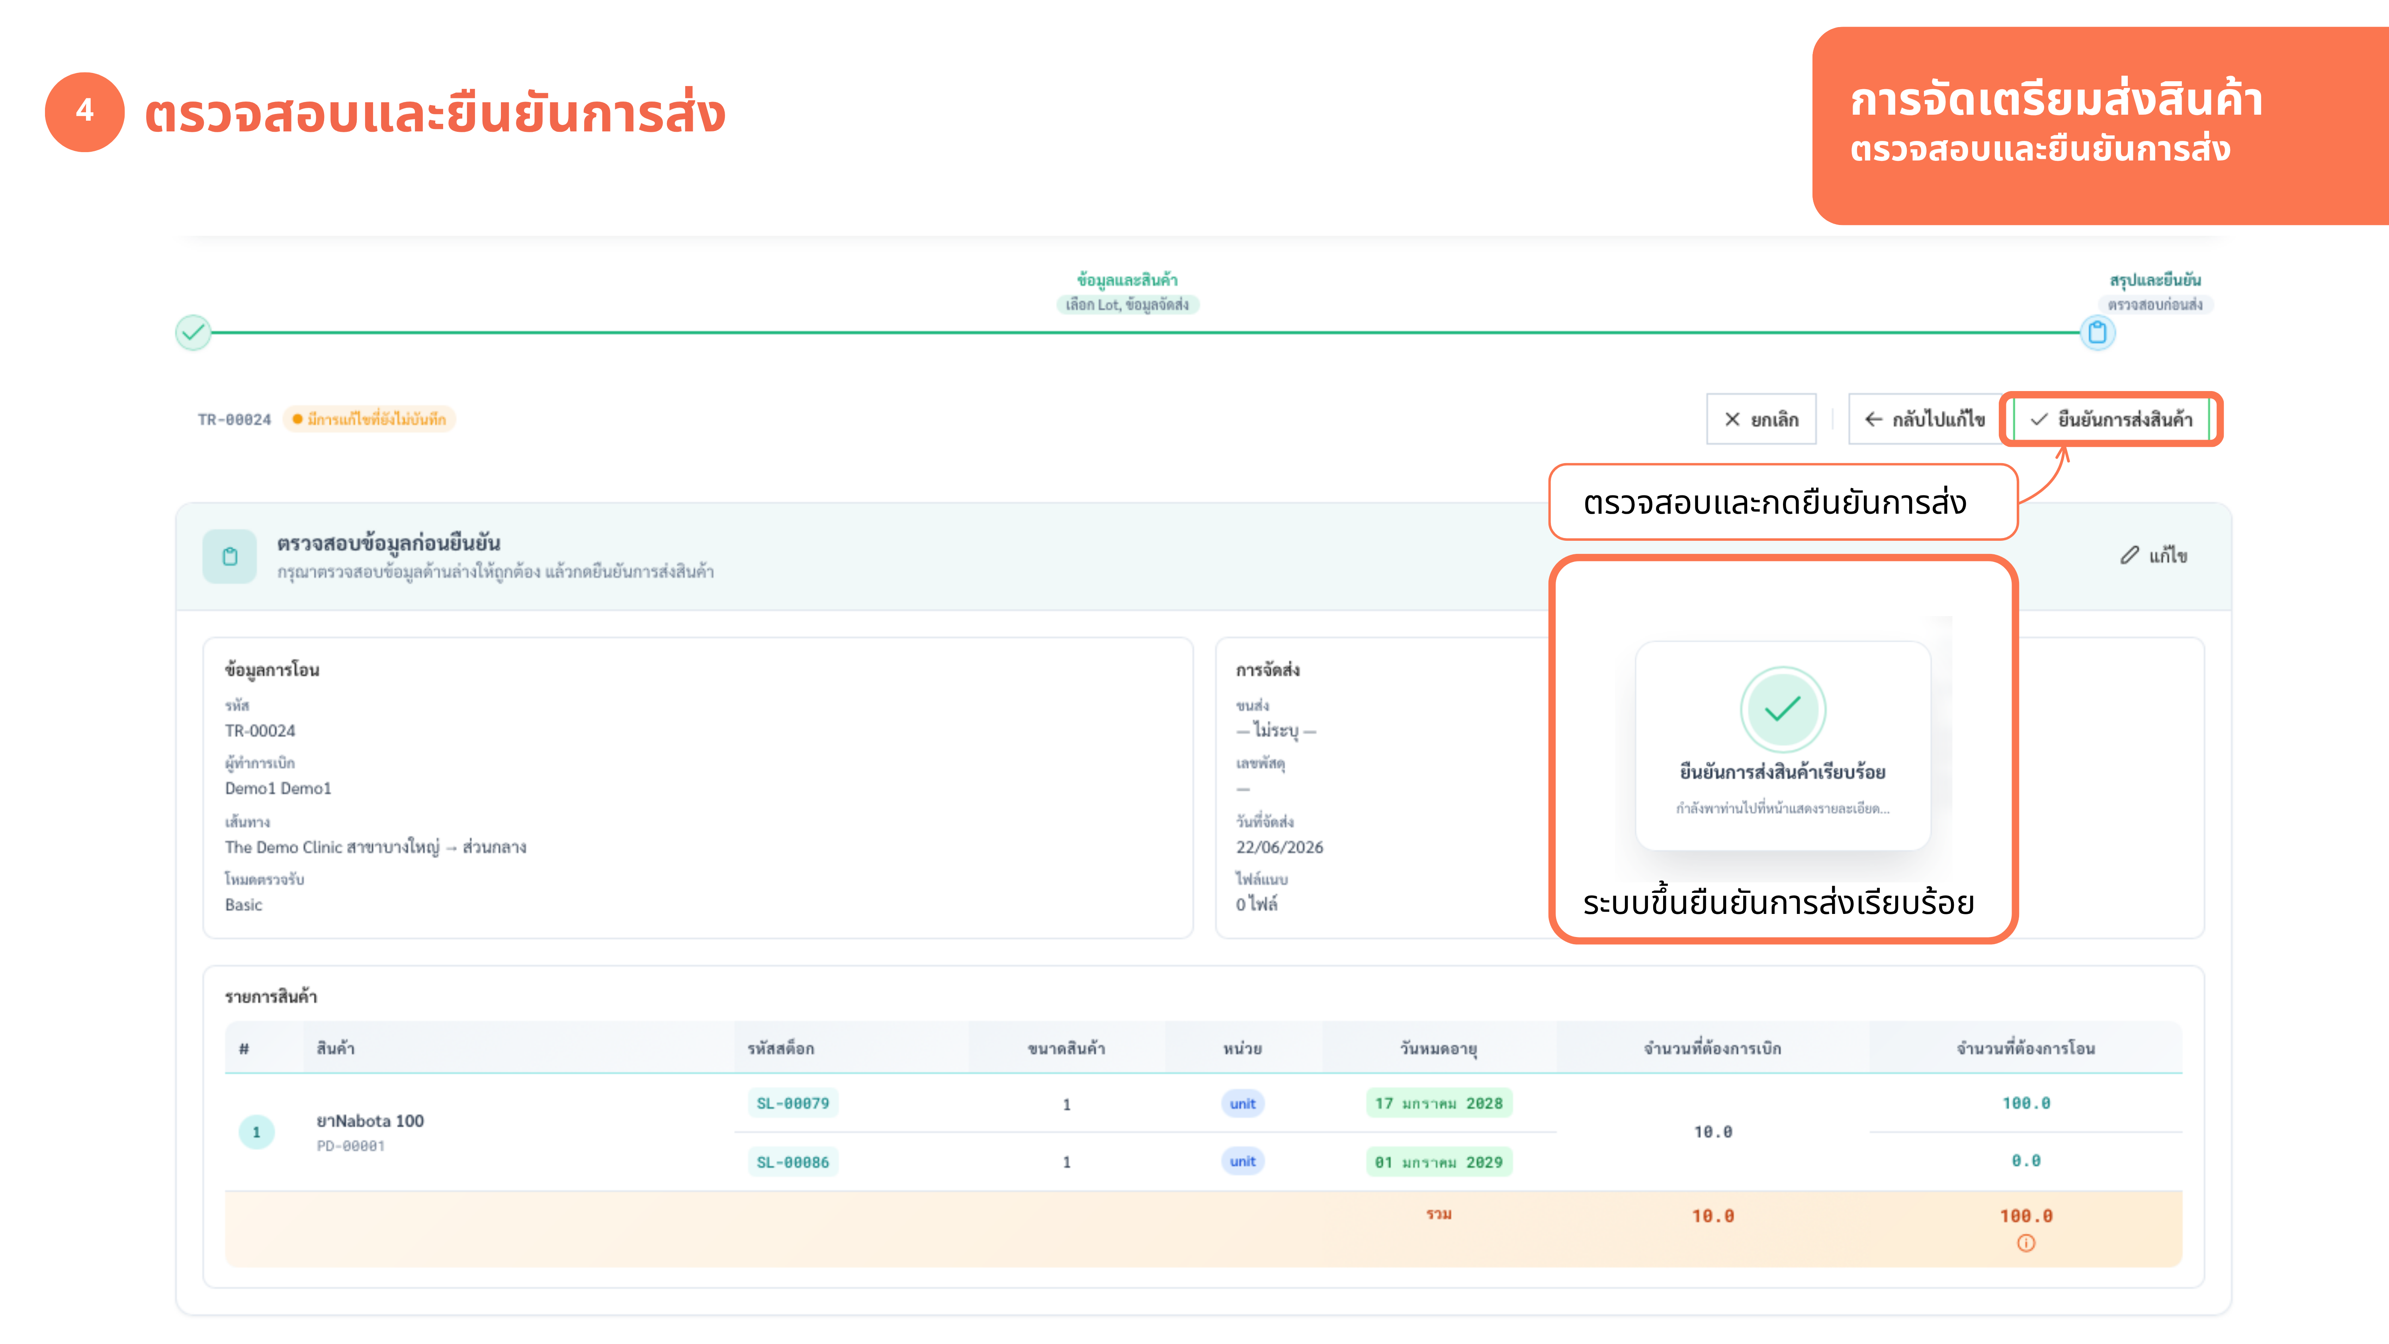The height and width of the screenshot is (1344, 2389).
Task: Click column header วันหมดอายุ
Action: coord(1439,1048)
